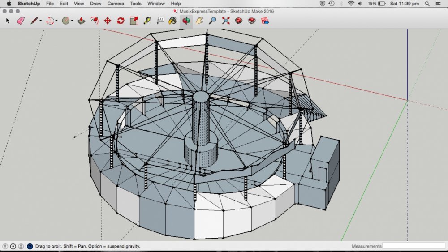
Task: Expand the circle Shapes tool dropdown arrow
Action: coord(72,21)
